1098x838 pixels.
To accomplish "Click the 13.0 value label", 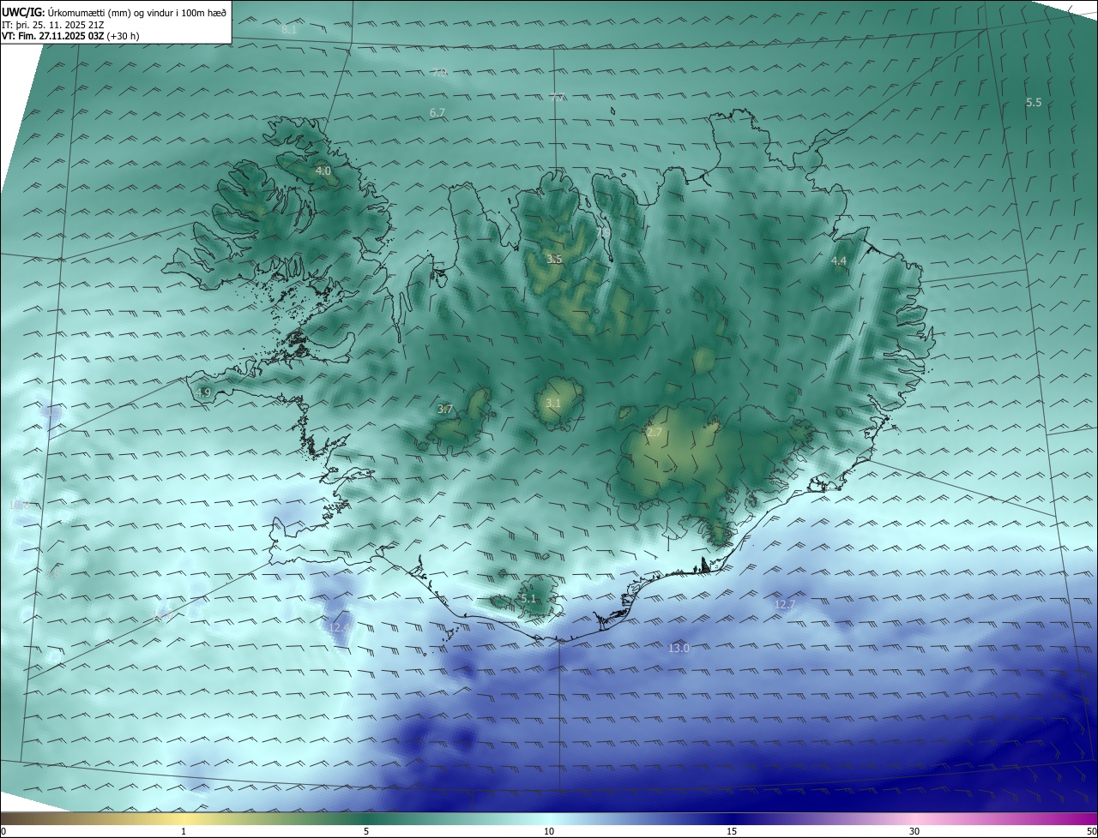I will click(x=679, y=648).
